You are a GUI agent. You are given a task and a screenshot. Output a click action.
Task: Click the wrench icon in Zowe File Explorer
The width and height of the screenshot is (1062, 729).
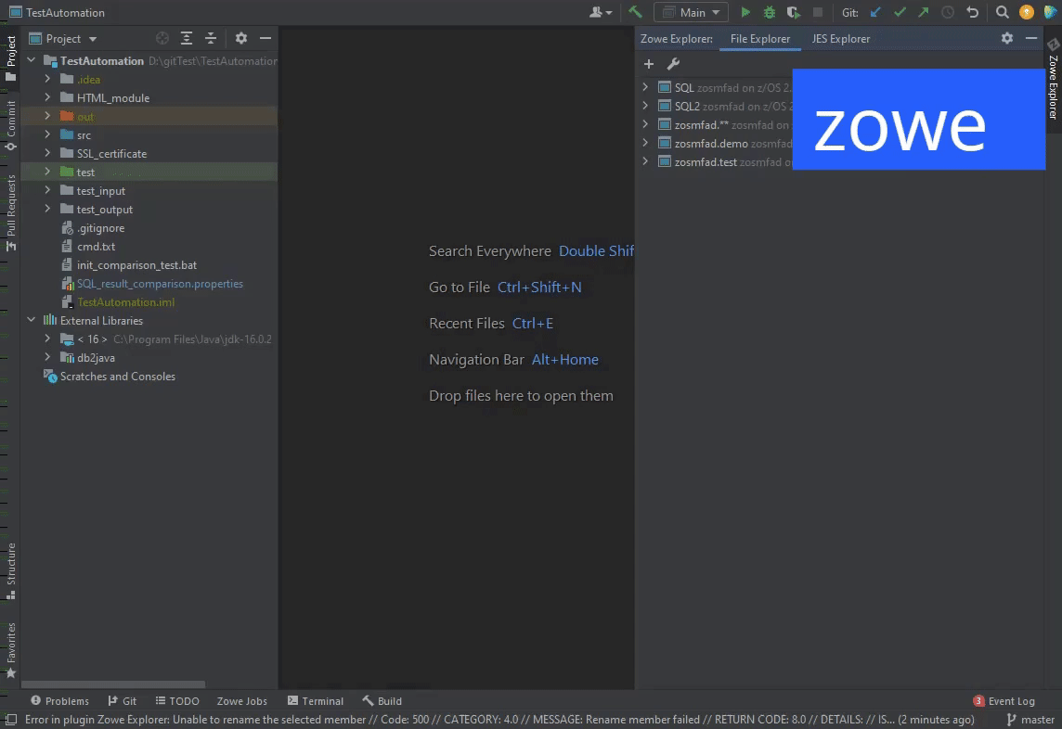tap(674, 64)
